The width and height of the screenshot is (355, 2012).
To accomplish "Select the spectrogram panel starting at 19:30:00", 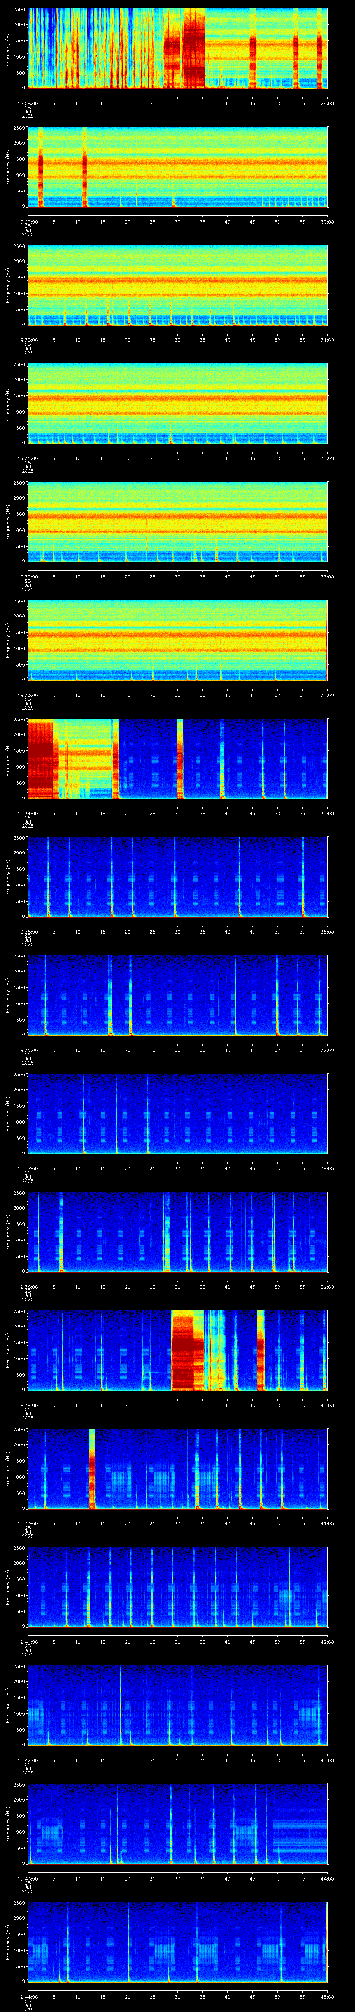I will point(177,285).
